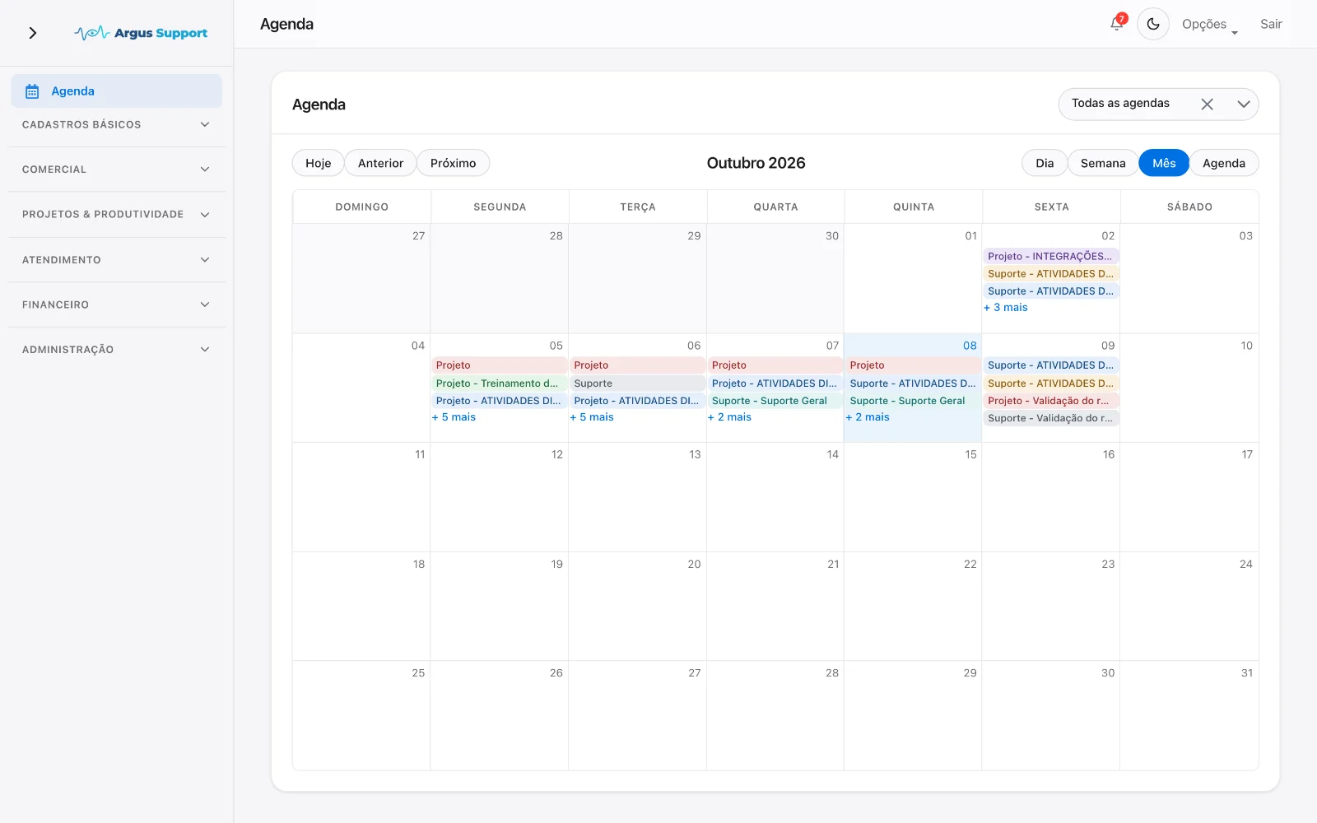The width and height of the screenshot is (1317, 823).
Task: Open Suporte - Validação event on day 09
Action: pyautogui.click(x=1051, y=418)
